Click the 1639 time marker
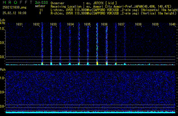 pos(155,24)
